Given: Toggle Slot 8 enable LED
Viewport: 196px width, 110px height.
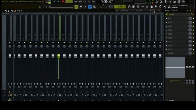Looking at the screenshot, I should [x=193, y=46].
